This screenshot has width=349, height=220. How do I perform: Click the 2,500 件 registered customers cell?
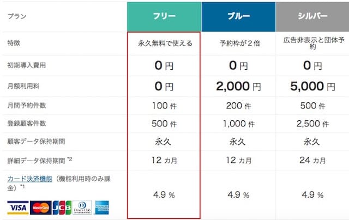coord(312,124)
